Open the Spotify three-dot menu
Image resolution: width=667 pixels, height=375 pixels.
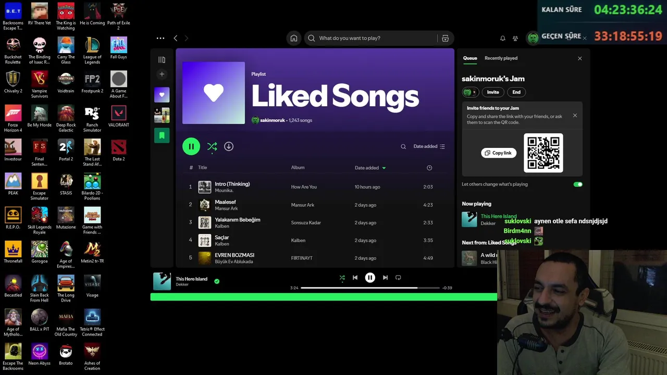(x=160, y=38)
